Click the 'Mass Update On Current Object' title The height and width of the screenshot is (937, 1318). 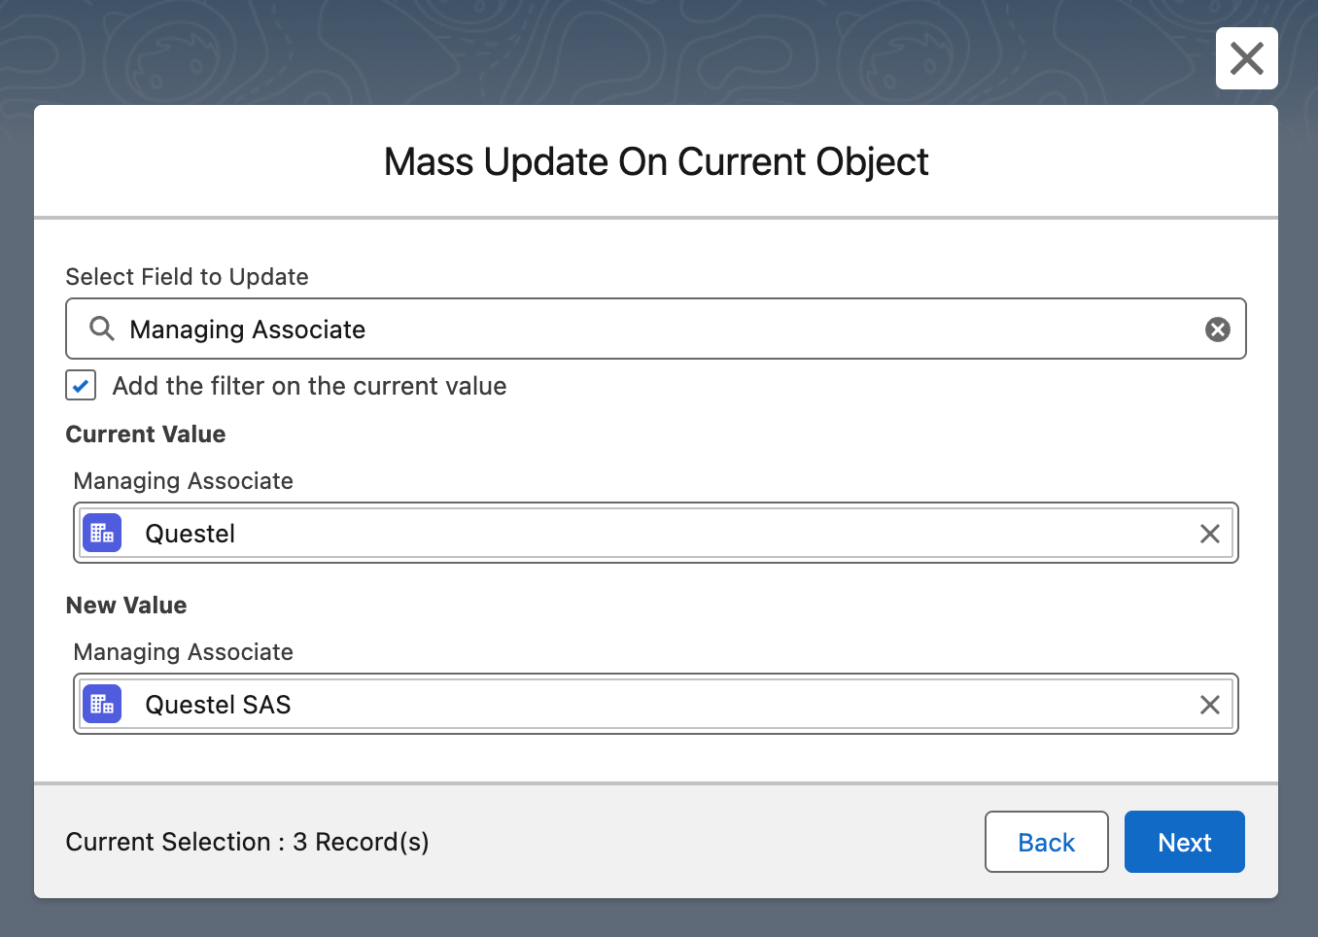tap(656, 161)
